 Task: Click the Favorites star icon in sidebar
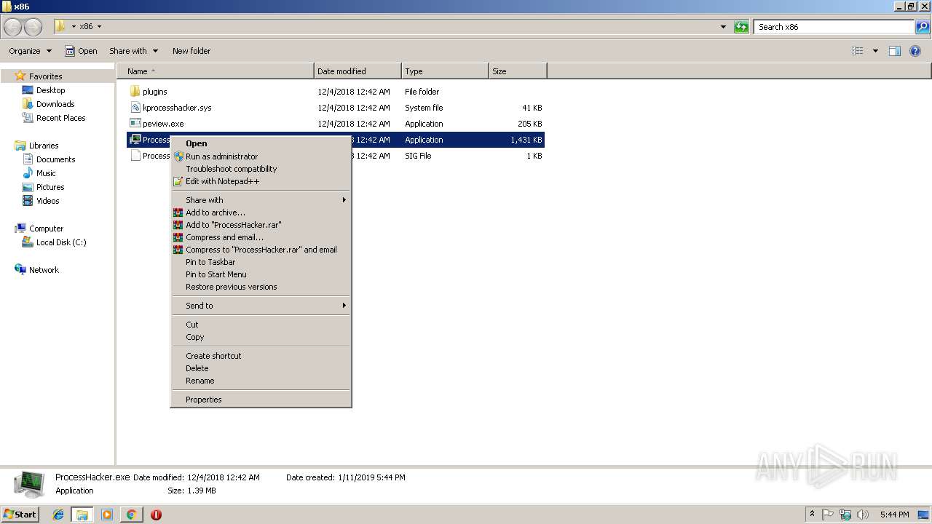[20, 76]
